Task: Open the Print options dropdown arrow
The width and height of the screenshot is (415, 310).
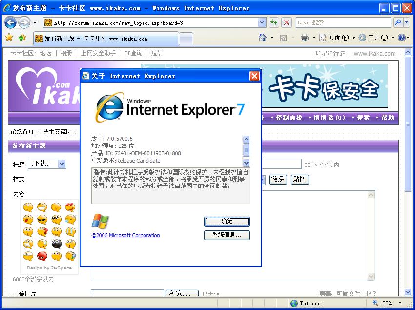Action: pos(314,38)
